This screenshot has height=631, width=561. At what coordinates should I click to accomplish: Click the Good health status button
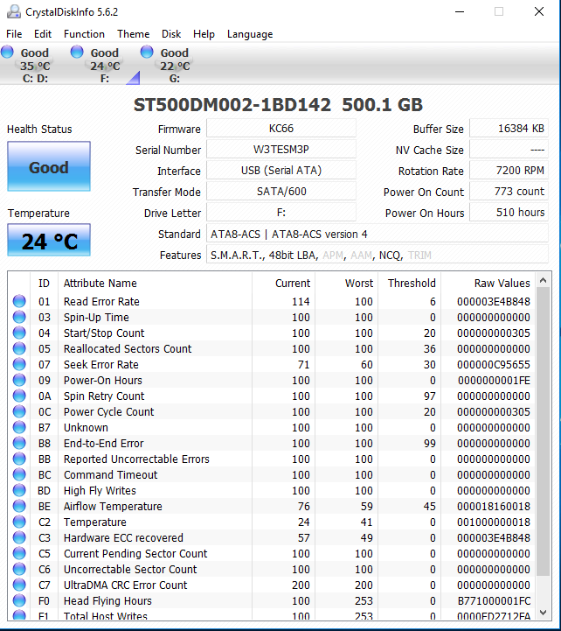click(49, 166)
